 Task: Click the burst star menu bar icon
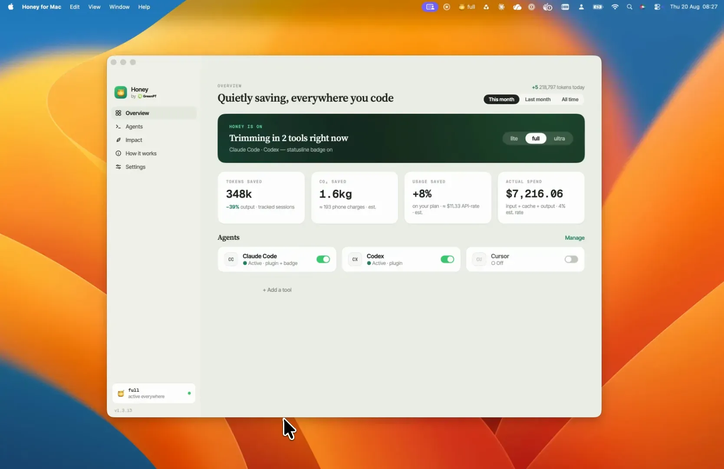[x=501, y=7]
